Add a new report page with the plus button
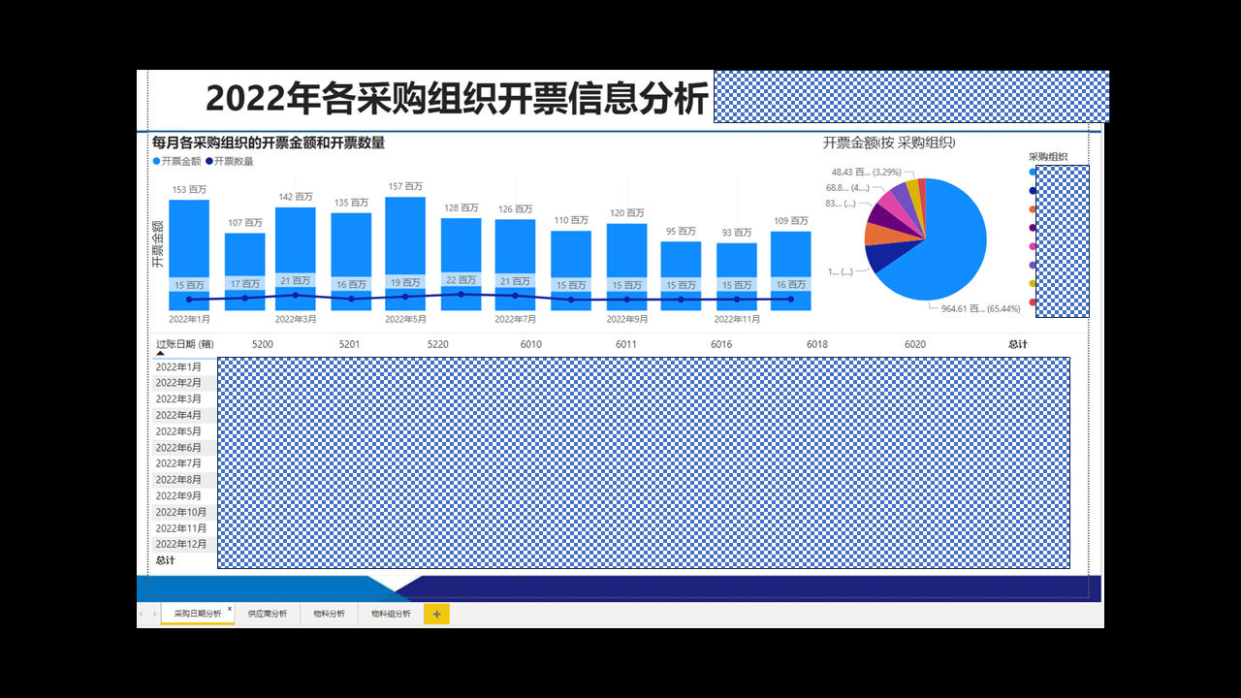This screenshot has height=698, width=1241. tap(436, 614)
